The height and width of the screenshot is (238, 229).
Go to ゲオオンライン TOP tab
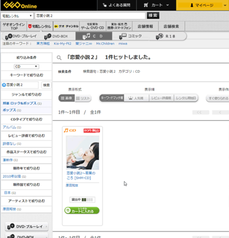14,26
